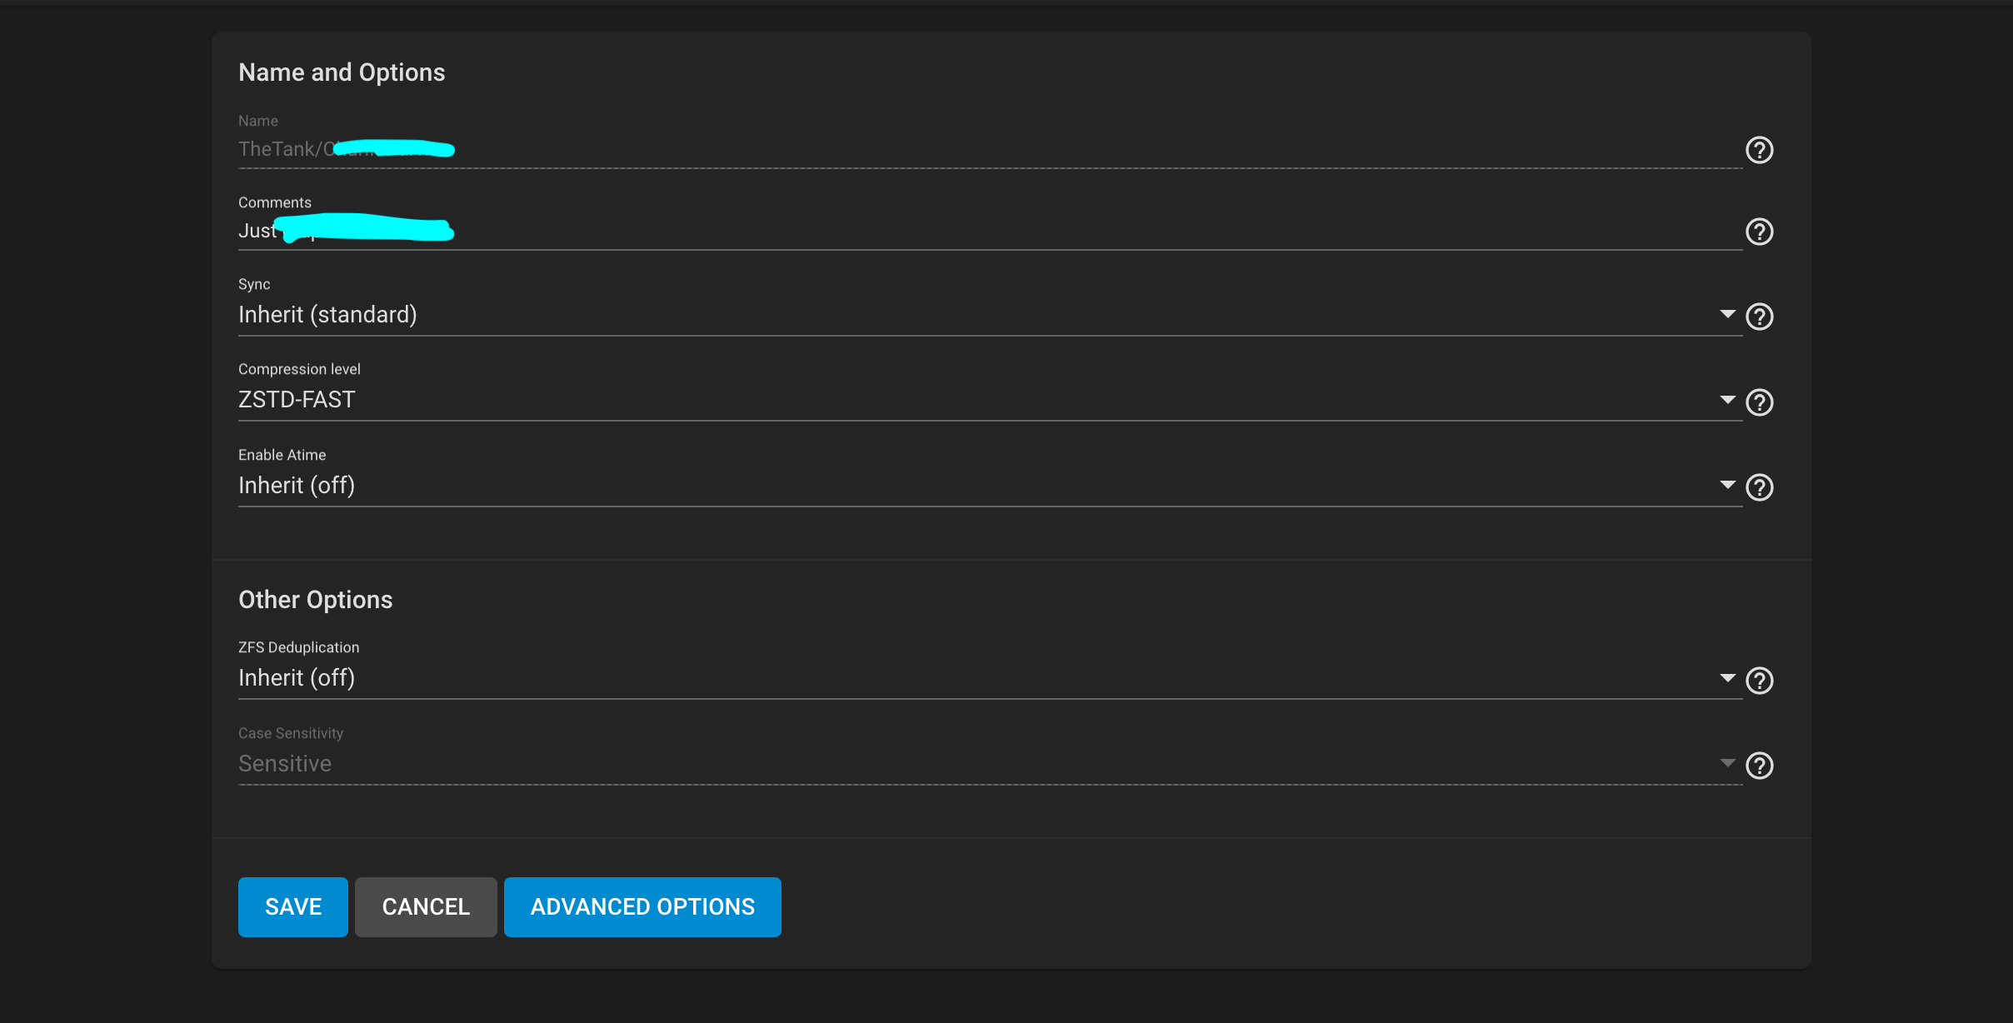The height and width of the screenshot is (1023, 2013).
Task: Click the Name field TheTank path
Action: point(990,149)
